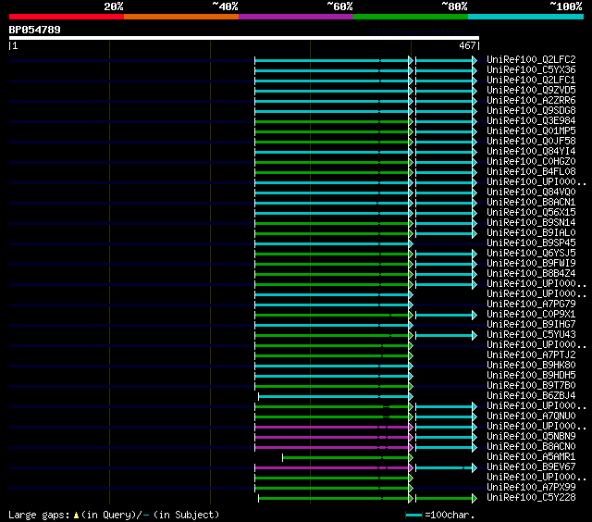Select subject label UniRef100_Q01MP5

[531, 131]
